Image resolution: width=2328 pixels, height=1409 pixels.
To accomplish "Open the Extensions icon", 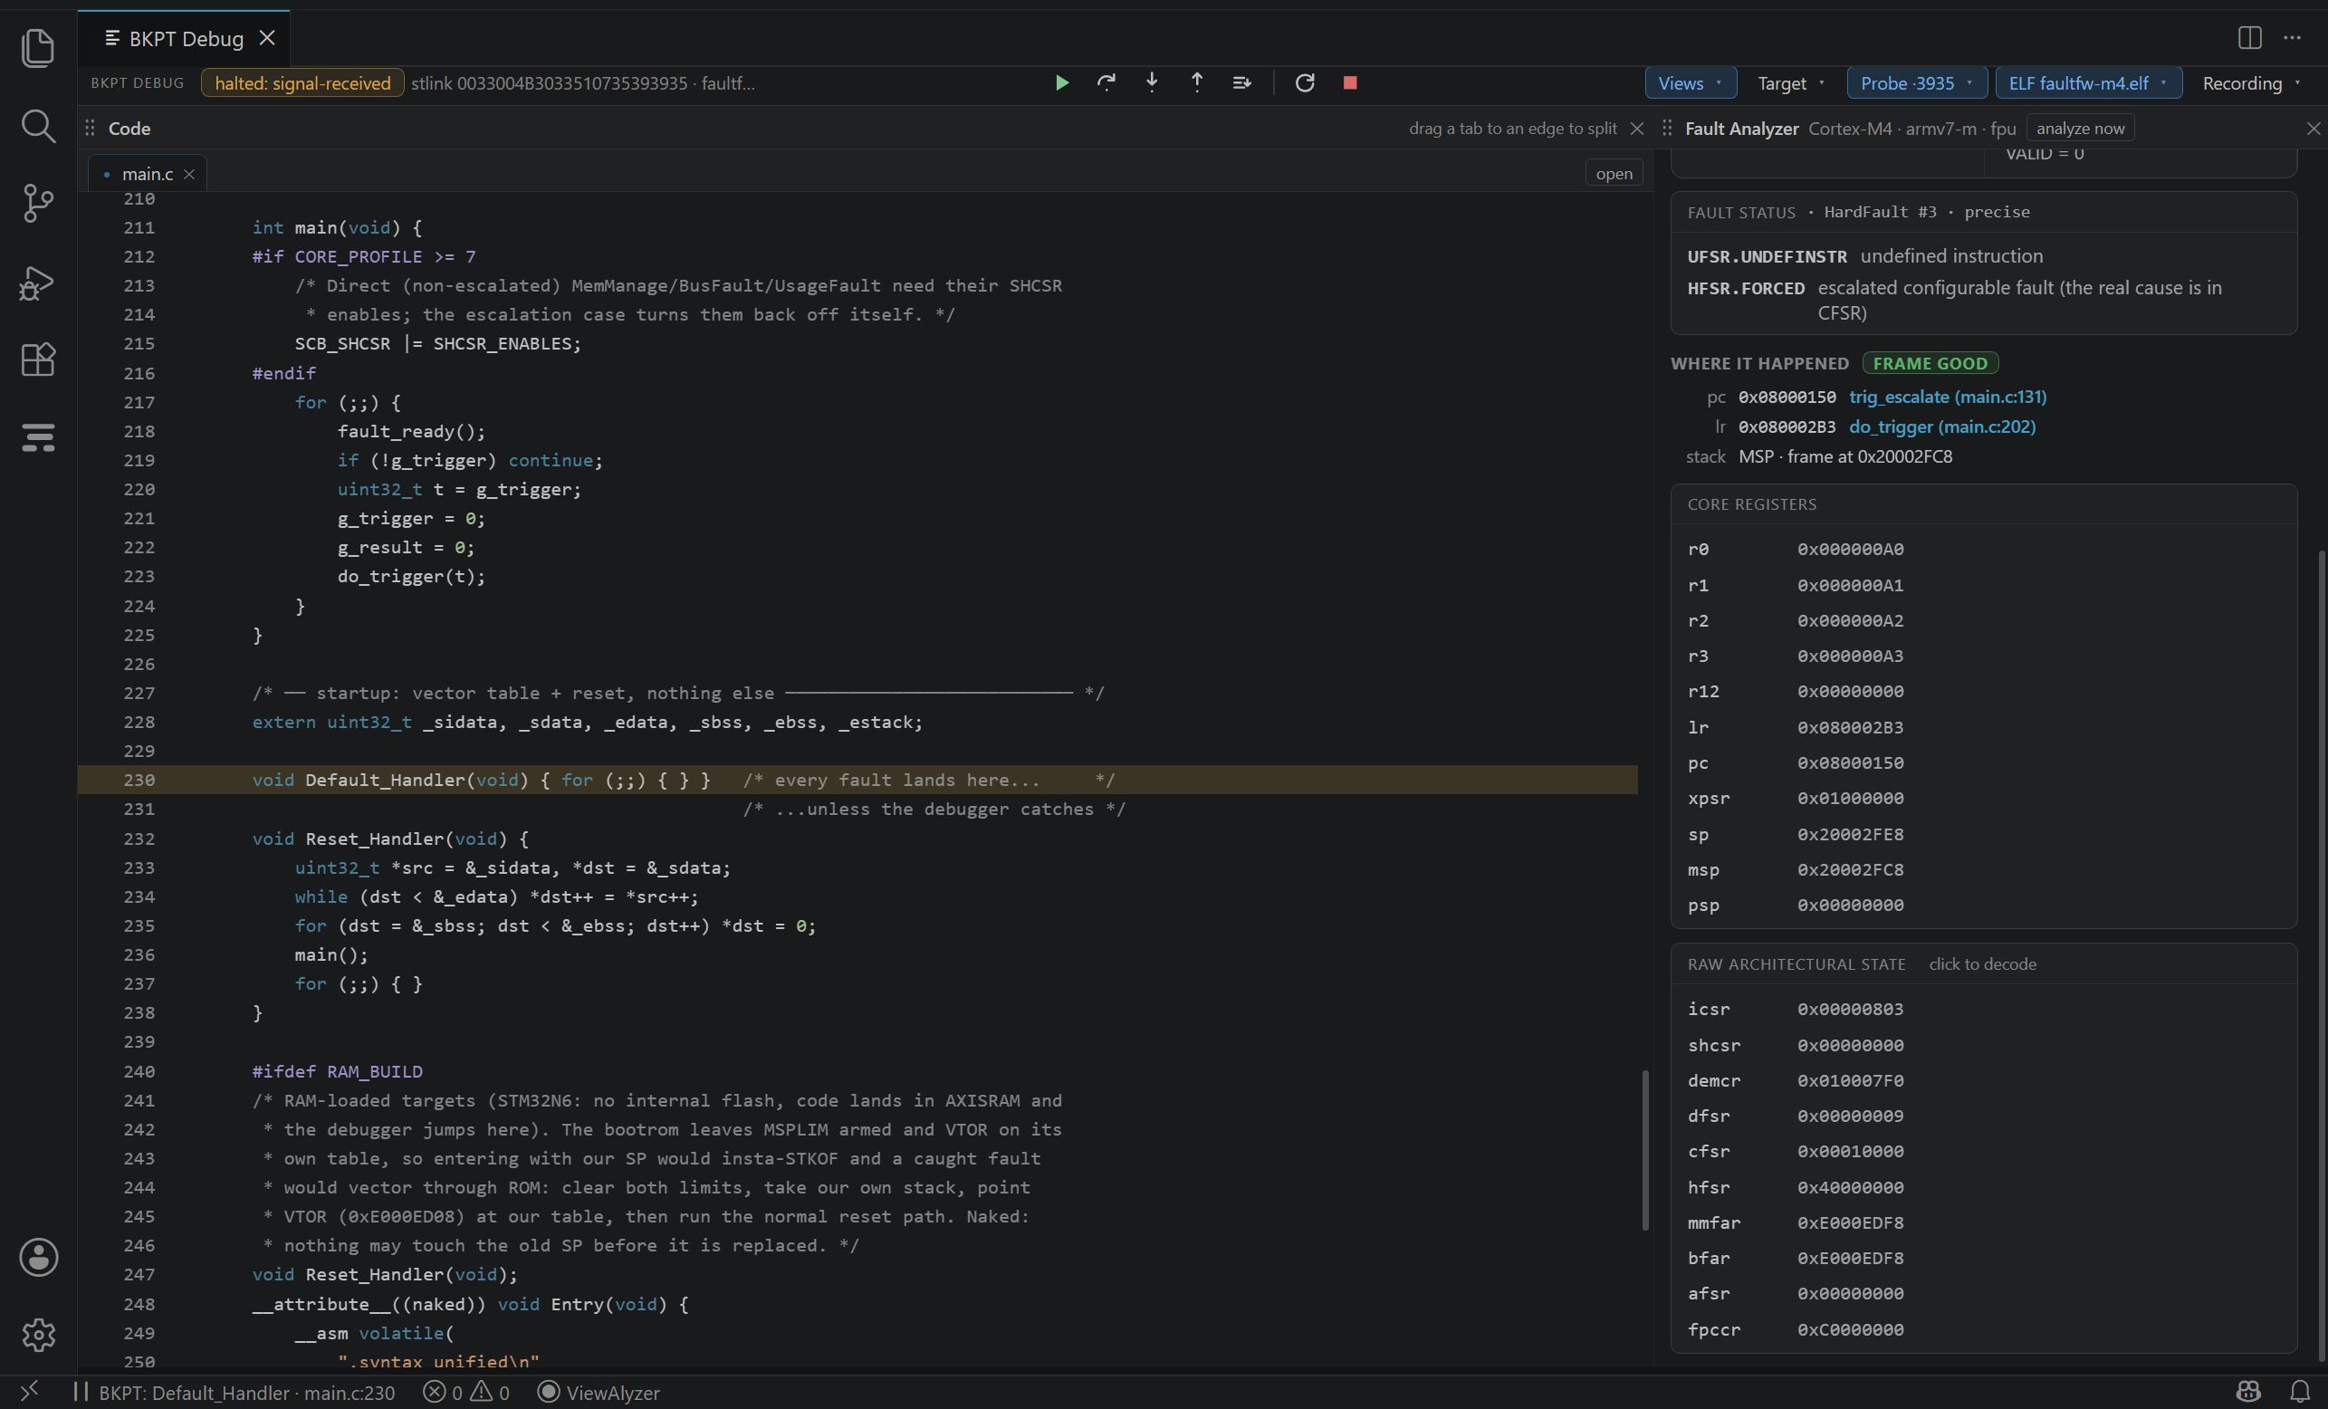I will (x=38, y=359).
